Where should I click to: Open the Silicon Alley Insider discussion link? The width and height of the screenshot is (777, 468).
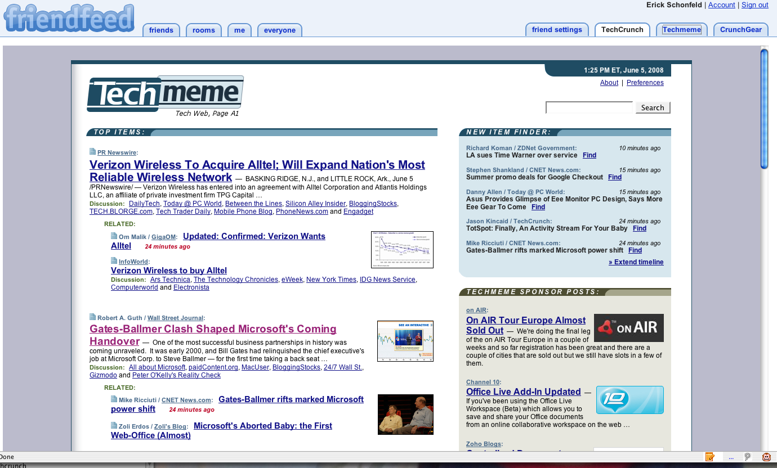315,204
